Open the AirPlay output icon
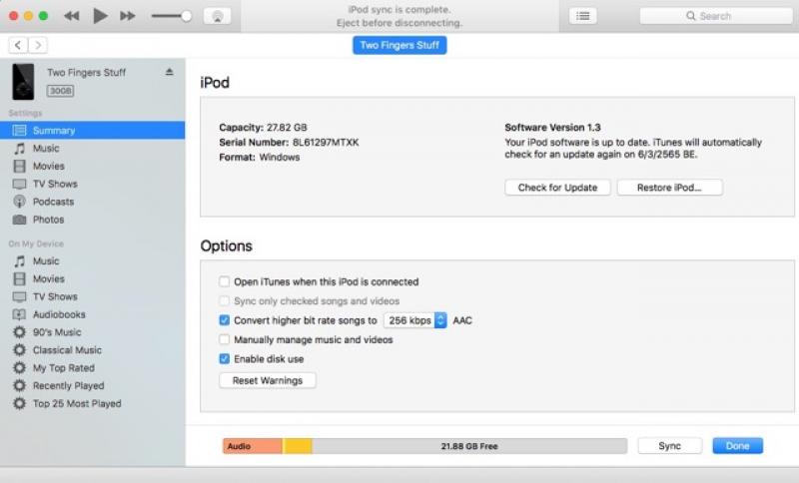Viewport: 799px width, 483px height. tap(217, 16)
